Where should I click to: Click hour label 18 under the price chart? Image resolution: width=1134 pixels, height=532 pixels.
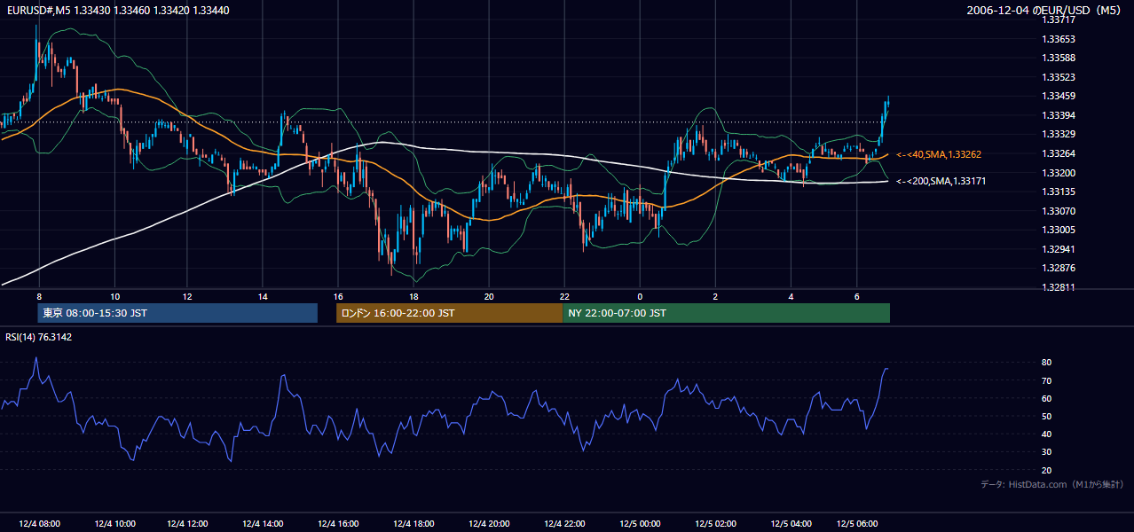pyautogui.click(x=413, y=295)
